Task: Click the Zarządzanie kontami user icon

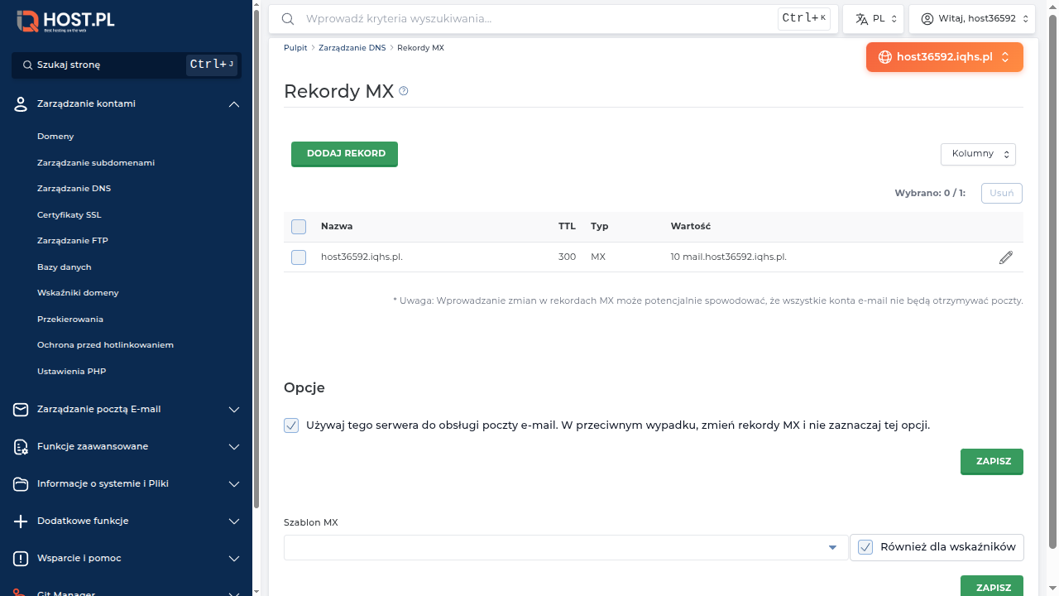Action: tap(22, 104)
